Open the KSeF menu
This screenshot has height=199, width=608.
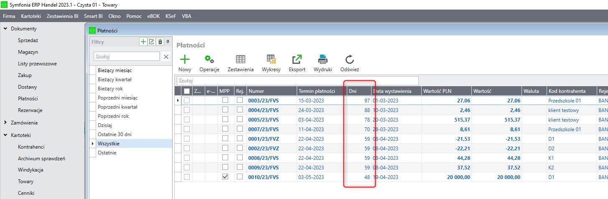tap(170, 16)
